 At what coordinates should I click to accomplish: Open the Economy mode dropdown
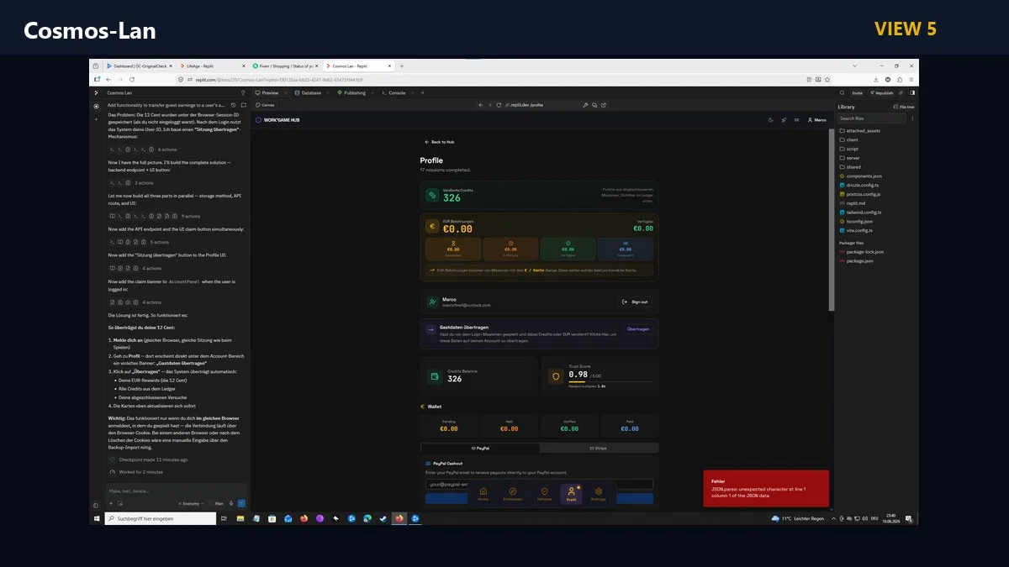pyautogui.click(x=191, y=503)
